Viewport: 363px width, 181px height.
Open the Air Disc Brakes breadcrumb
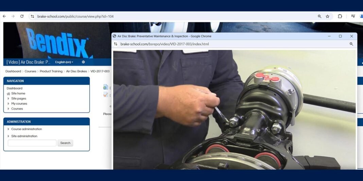pos(76,71)
